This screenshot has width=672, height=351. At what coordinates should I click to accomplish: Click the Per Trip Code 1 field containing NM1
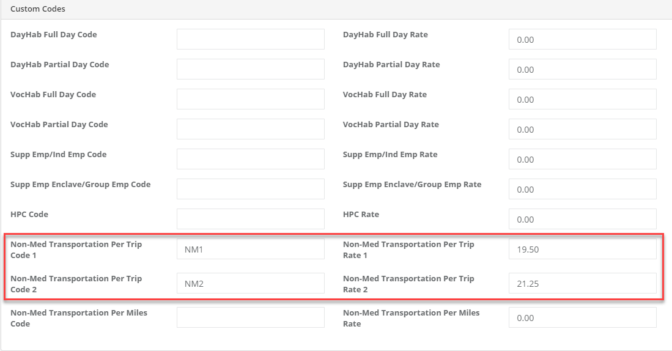coord(250,249)
